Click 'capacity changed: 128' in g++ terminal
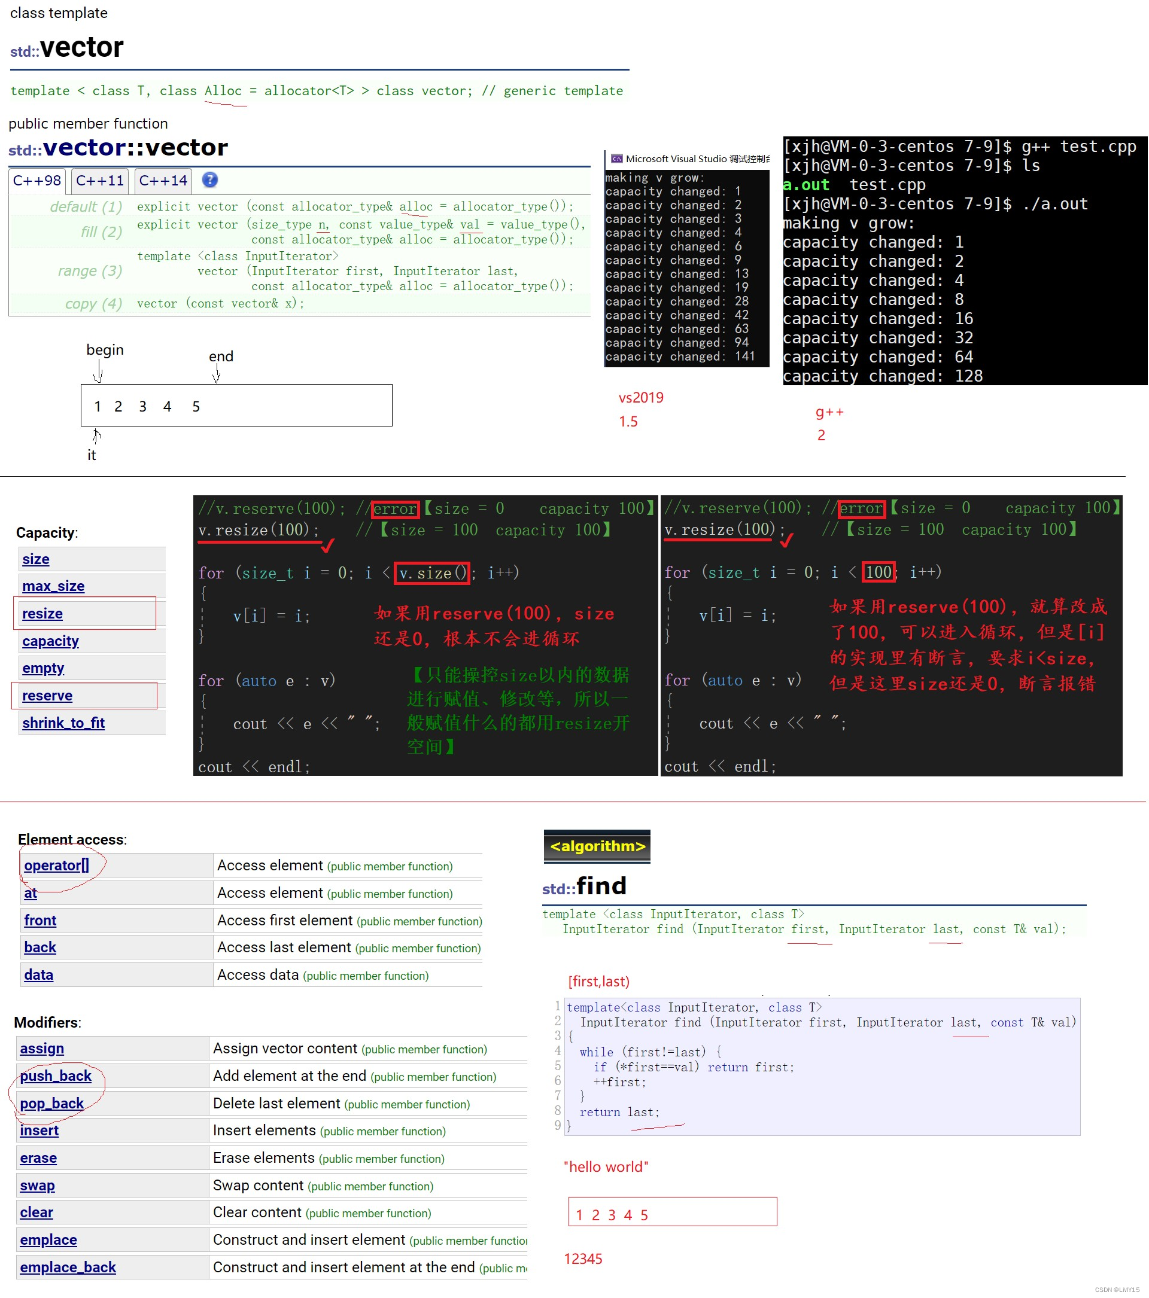Screen dimensions: 1149x1298 pos(882,376)
